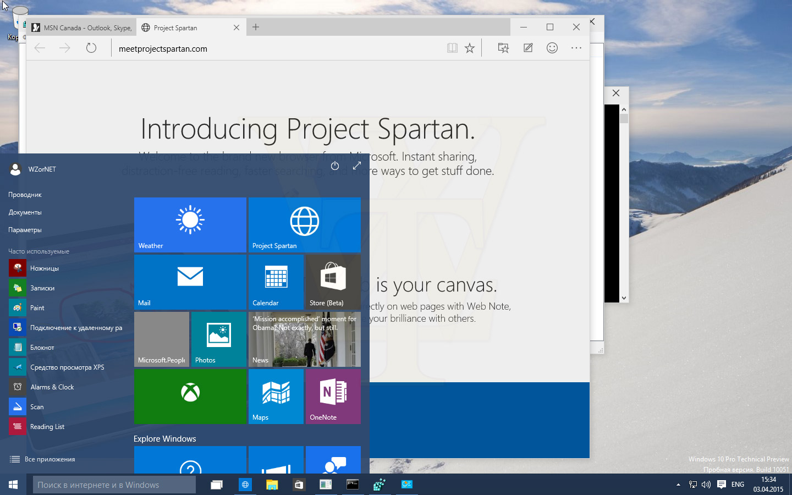Focus the taskbar search box

(x=114, y=485)
